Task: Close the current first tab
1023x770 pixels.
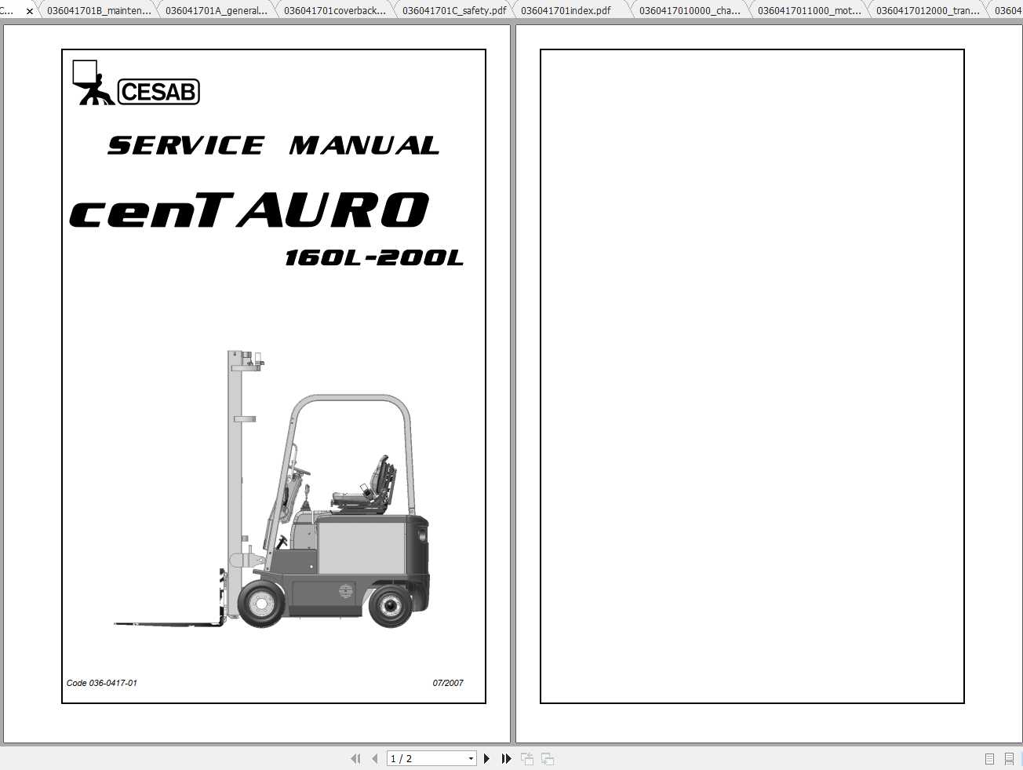Action: (x=30, y=11)
